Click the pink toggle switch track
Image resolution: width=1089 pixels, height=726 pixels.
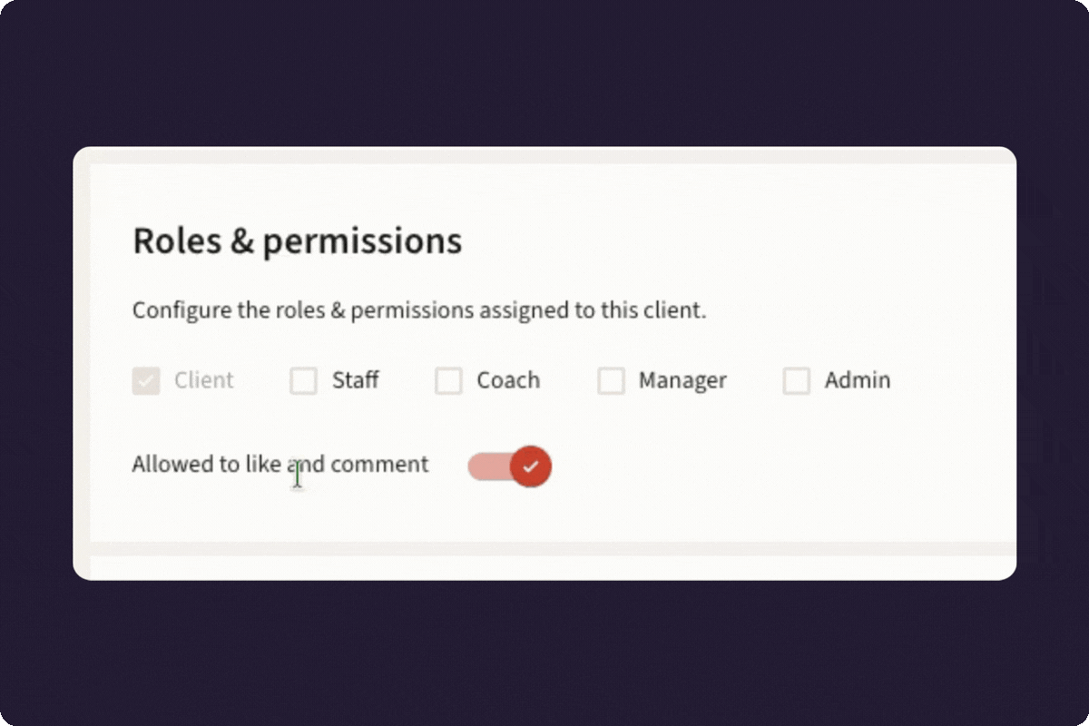click(490, 466)
